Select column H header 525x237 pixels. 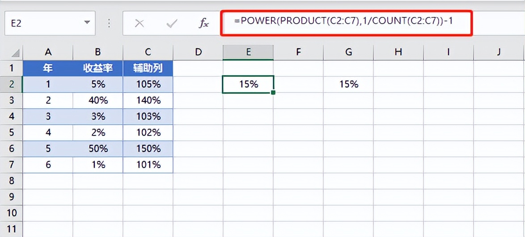click(398, 52)
